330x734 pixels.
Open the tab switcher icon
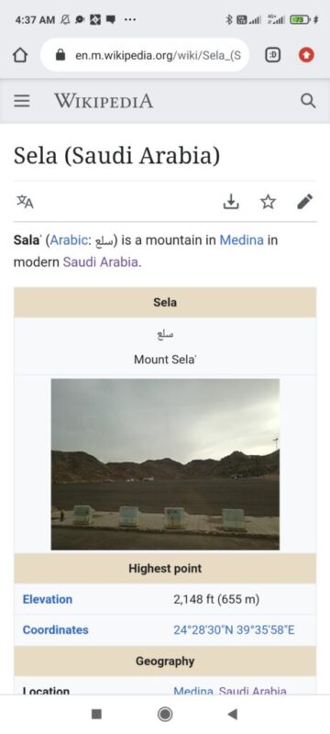click(x=273, y=55)
